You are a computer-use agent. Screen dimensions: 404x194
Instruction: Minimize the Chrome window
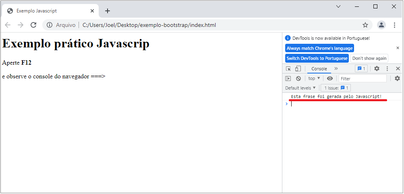(x=357, y=6)
